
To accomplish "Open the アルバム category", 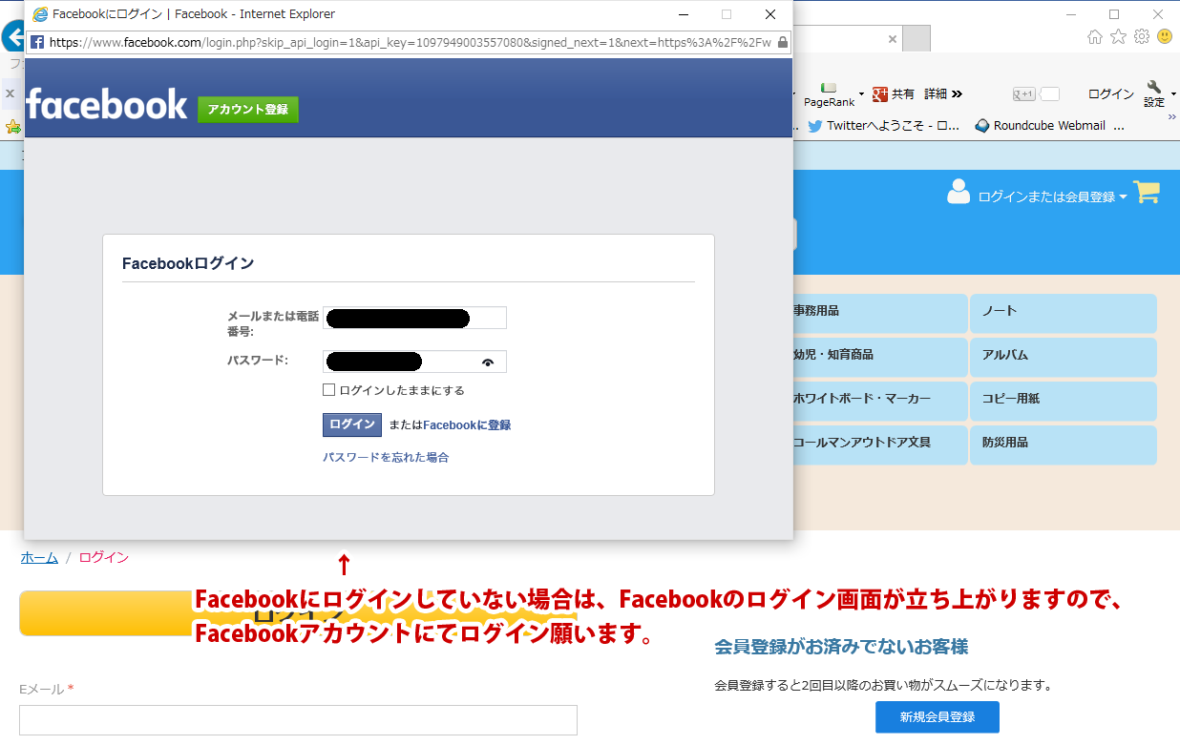I will (x=1064, y=357).
